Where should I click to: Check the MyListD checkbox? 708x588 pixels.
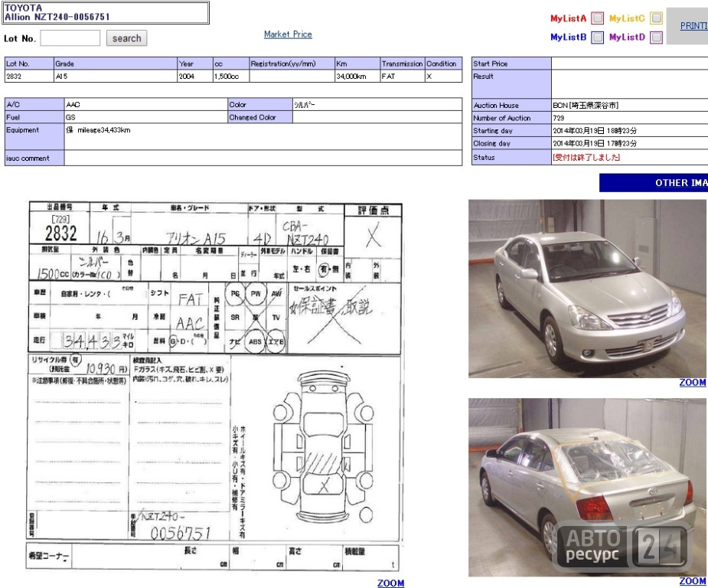pos(656,37)
